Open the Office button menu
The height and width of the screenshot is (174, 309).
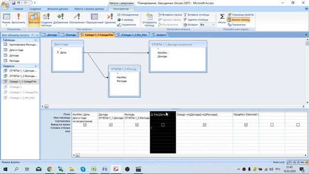tap(5, 5)
